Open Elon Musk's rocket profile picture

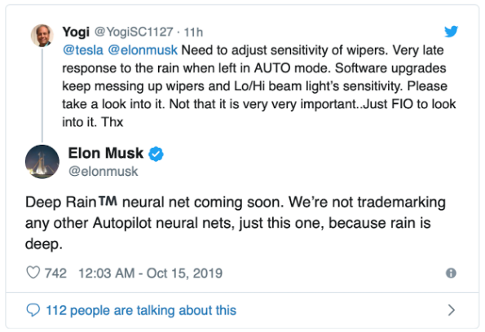tap(42, 161)
